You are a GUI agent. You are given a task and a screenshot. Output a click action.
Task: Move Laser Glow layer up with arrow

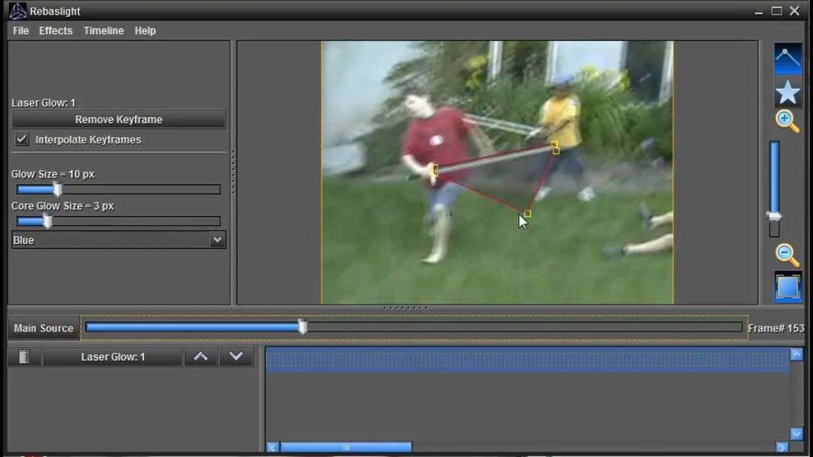coord(200,356)
